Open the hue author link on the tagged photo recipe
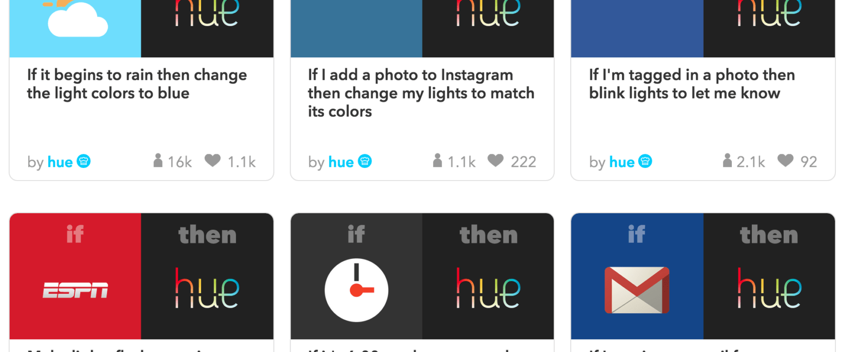This screenshot has height=352, width=855. 622,162
